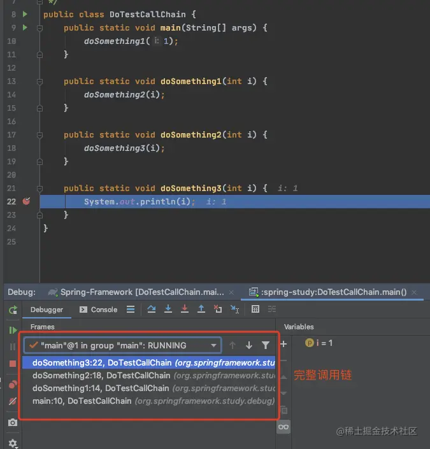Click the Trace Current Stream Chain icon
The width and height of the screenshot is (430, 449).
[272, 309]
